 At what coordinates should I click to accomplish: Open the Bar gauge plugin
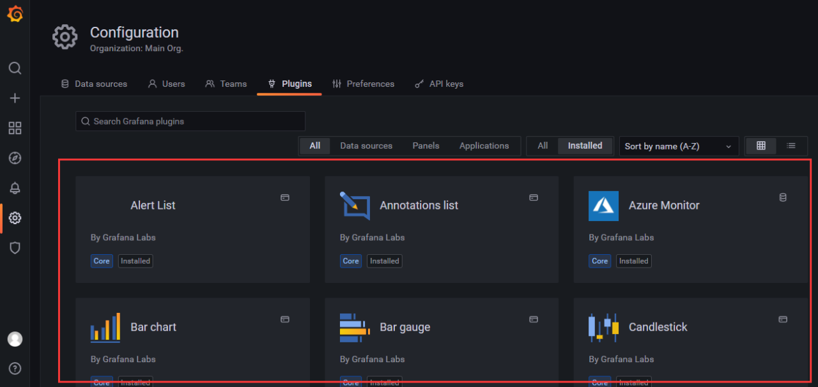[442, 342]
